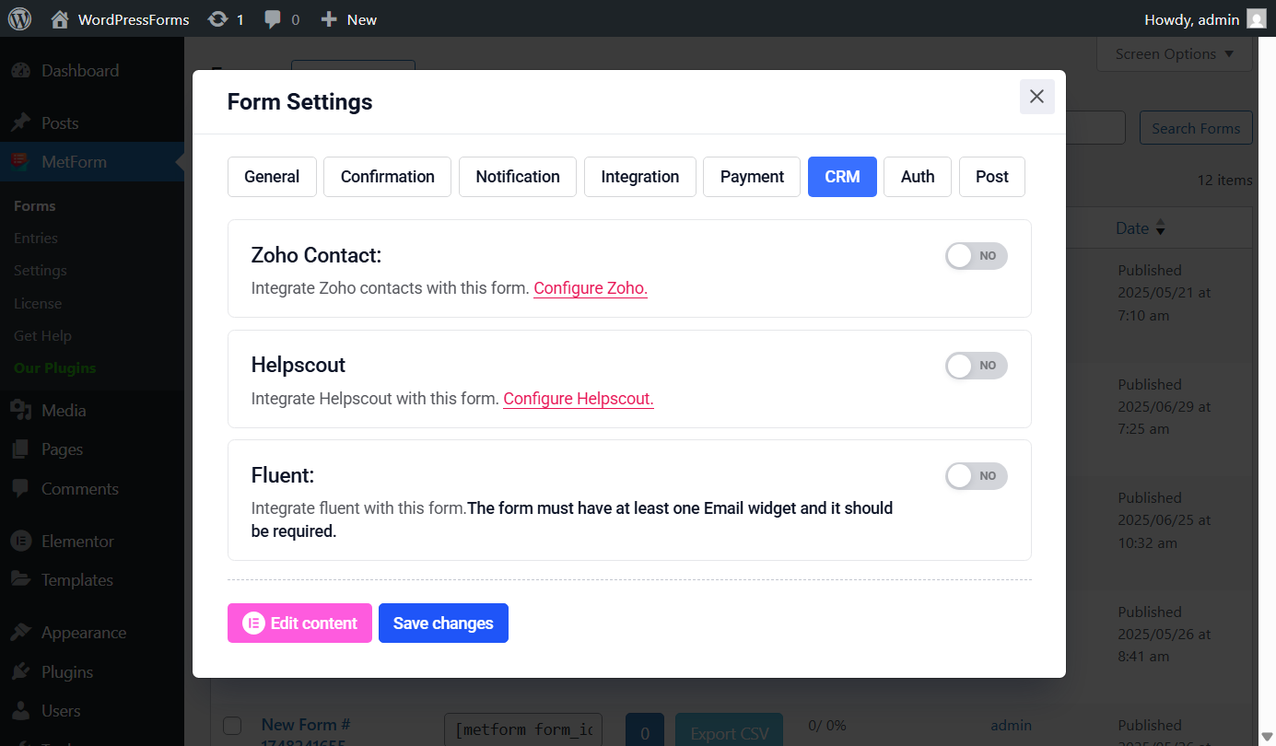This screenshot has height=746, width=1276.
Task: Open the Get Help submenu item
Action: (42, 336)
